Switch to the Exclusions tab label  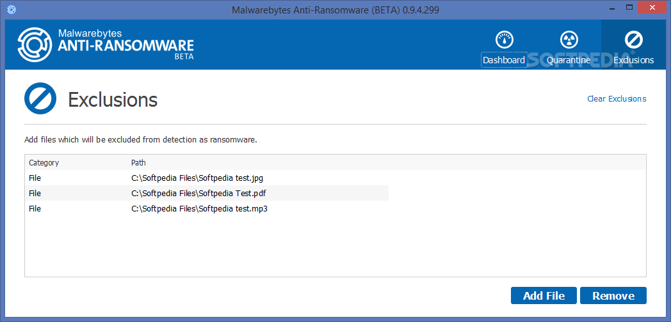pyautogui.click(x=633, y=60)
